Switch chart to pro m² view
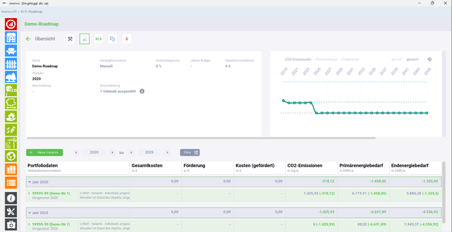 click(x=397, y=59)
